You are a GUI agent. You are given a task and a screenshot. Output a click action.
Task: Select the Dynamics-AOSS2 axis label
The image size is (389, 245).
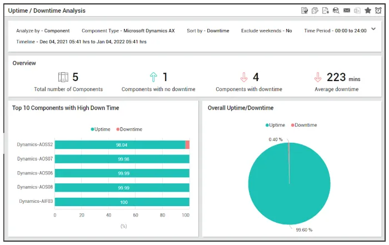point(34,144)
